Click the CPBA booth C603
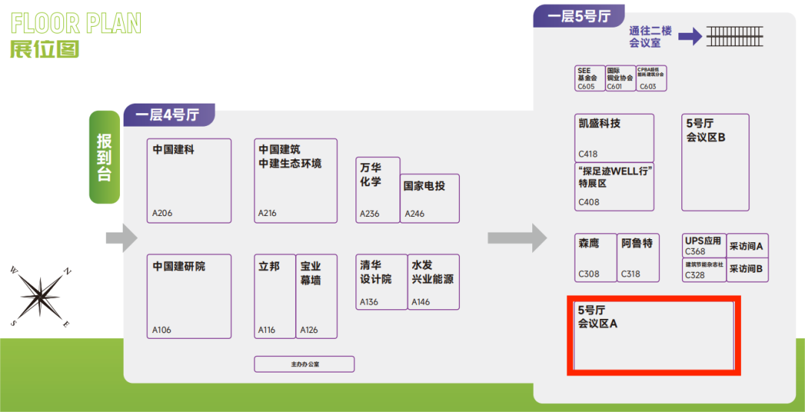Screen dimensions: 805x412 point(651,78)
